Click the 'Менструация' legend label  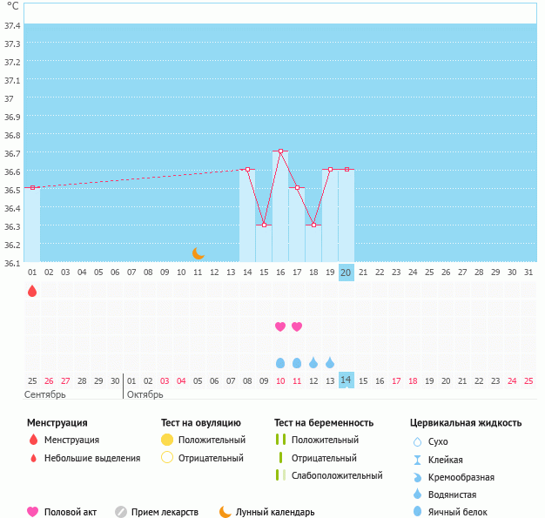pyautogui.click(x=71, y=440)
